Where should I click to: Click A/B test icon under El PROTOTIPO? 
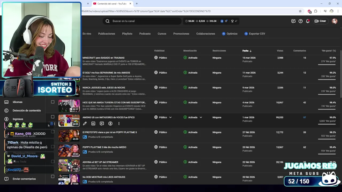pyautogui.click(x=85, y=137)
